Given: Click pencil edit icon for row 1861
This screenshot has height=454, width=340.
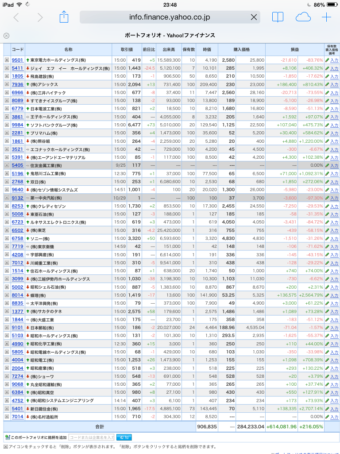Looking at the screenshot, I should [327, 141].
